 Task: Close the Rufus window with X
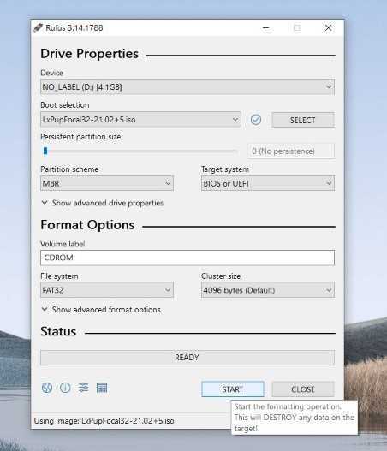click(x=328, y=28)
